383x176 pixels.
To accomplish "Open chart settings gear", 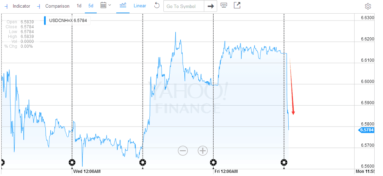I will pos(368,6).
